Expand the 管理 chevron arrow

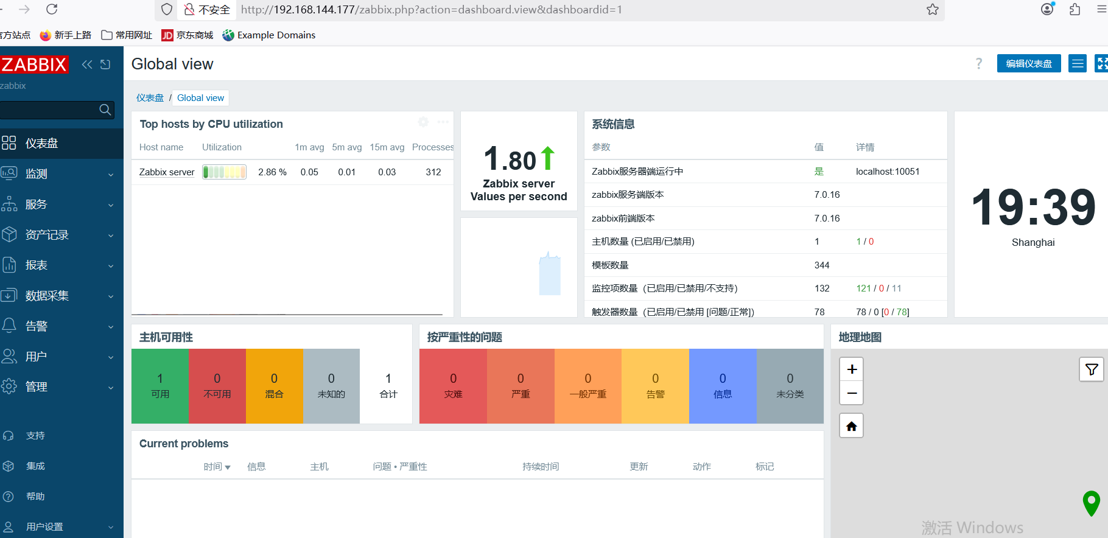(x=111, y=388)
